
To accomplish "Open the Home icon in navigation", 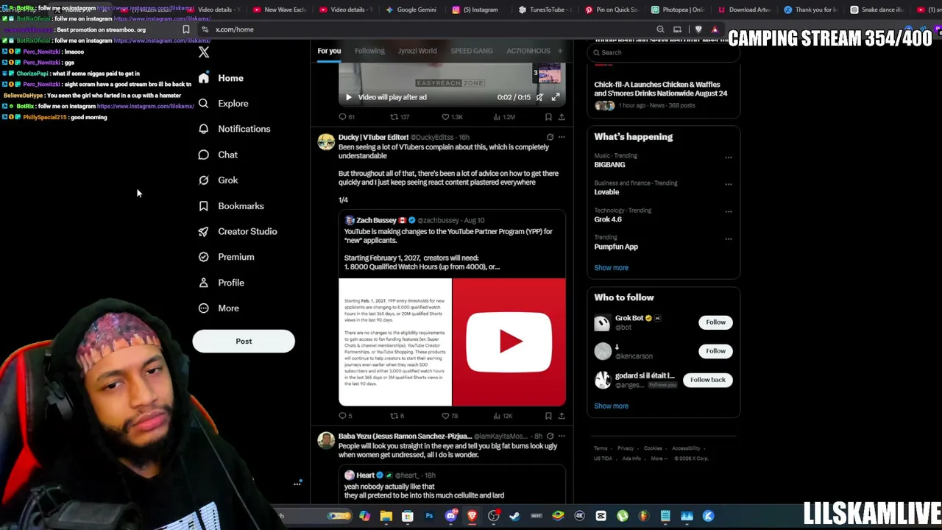I will (x=204, y=78).
